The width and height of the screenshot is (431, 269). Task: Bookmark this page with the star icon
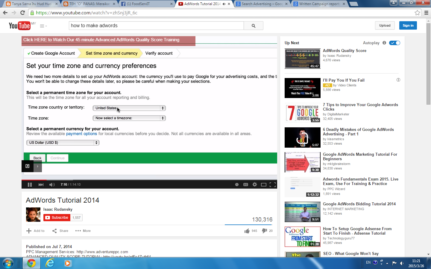(x=417, y=13)
